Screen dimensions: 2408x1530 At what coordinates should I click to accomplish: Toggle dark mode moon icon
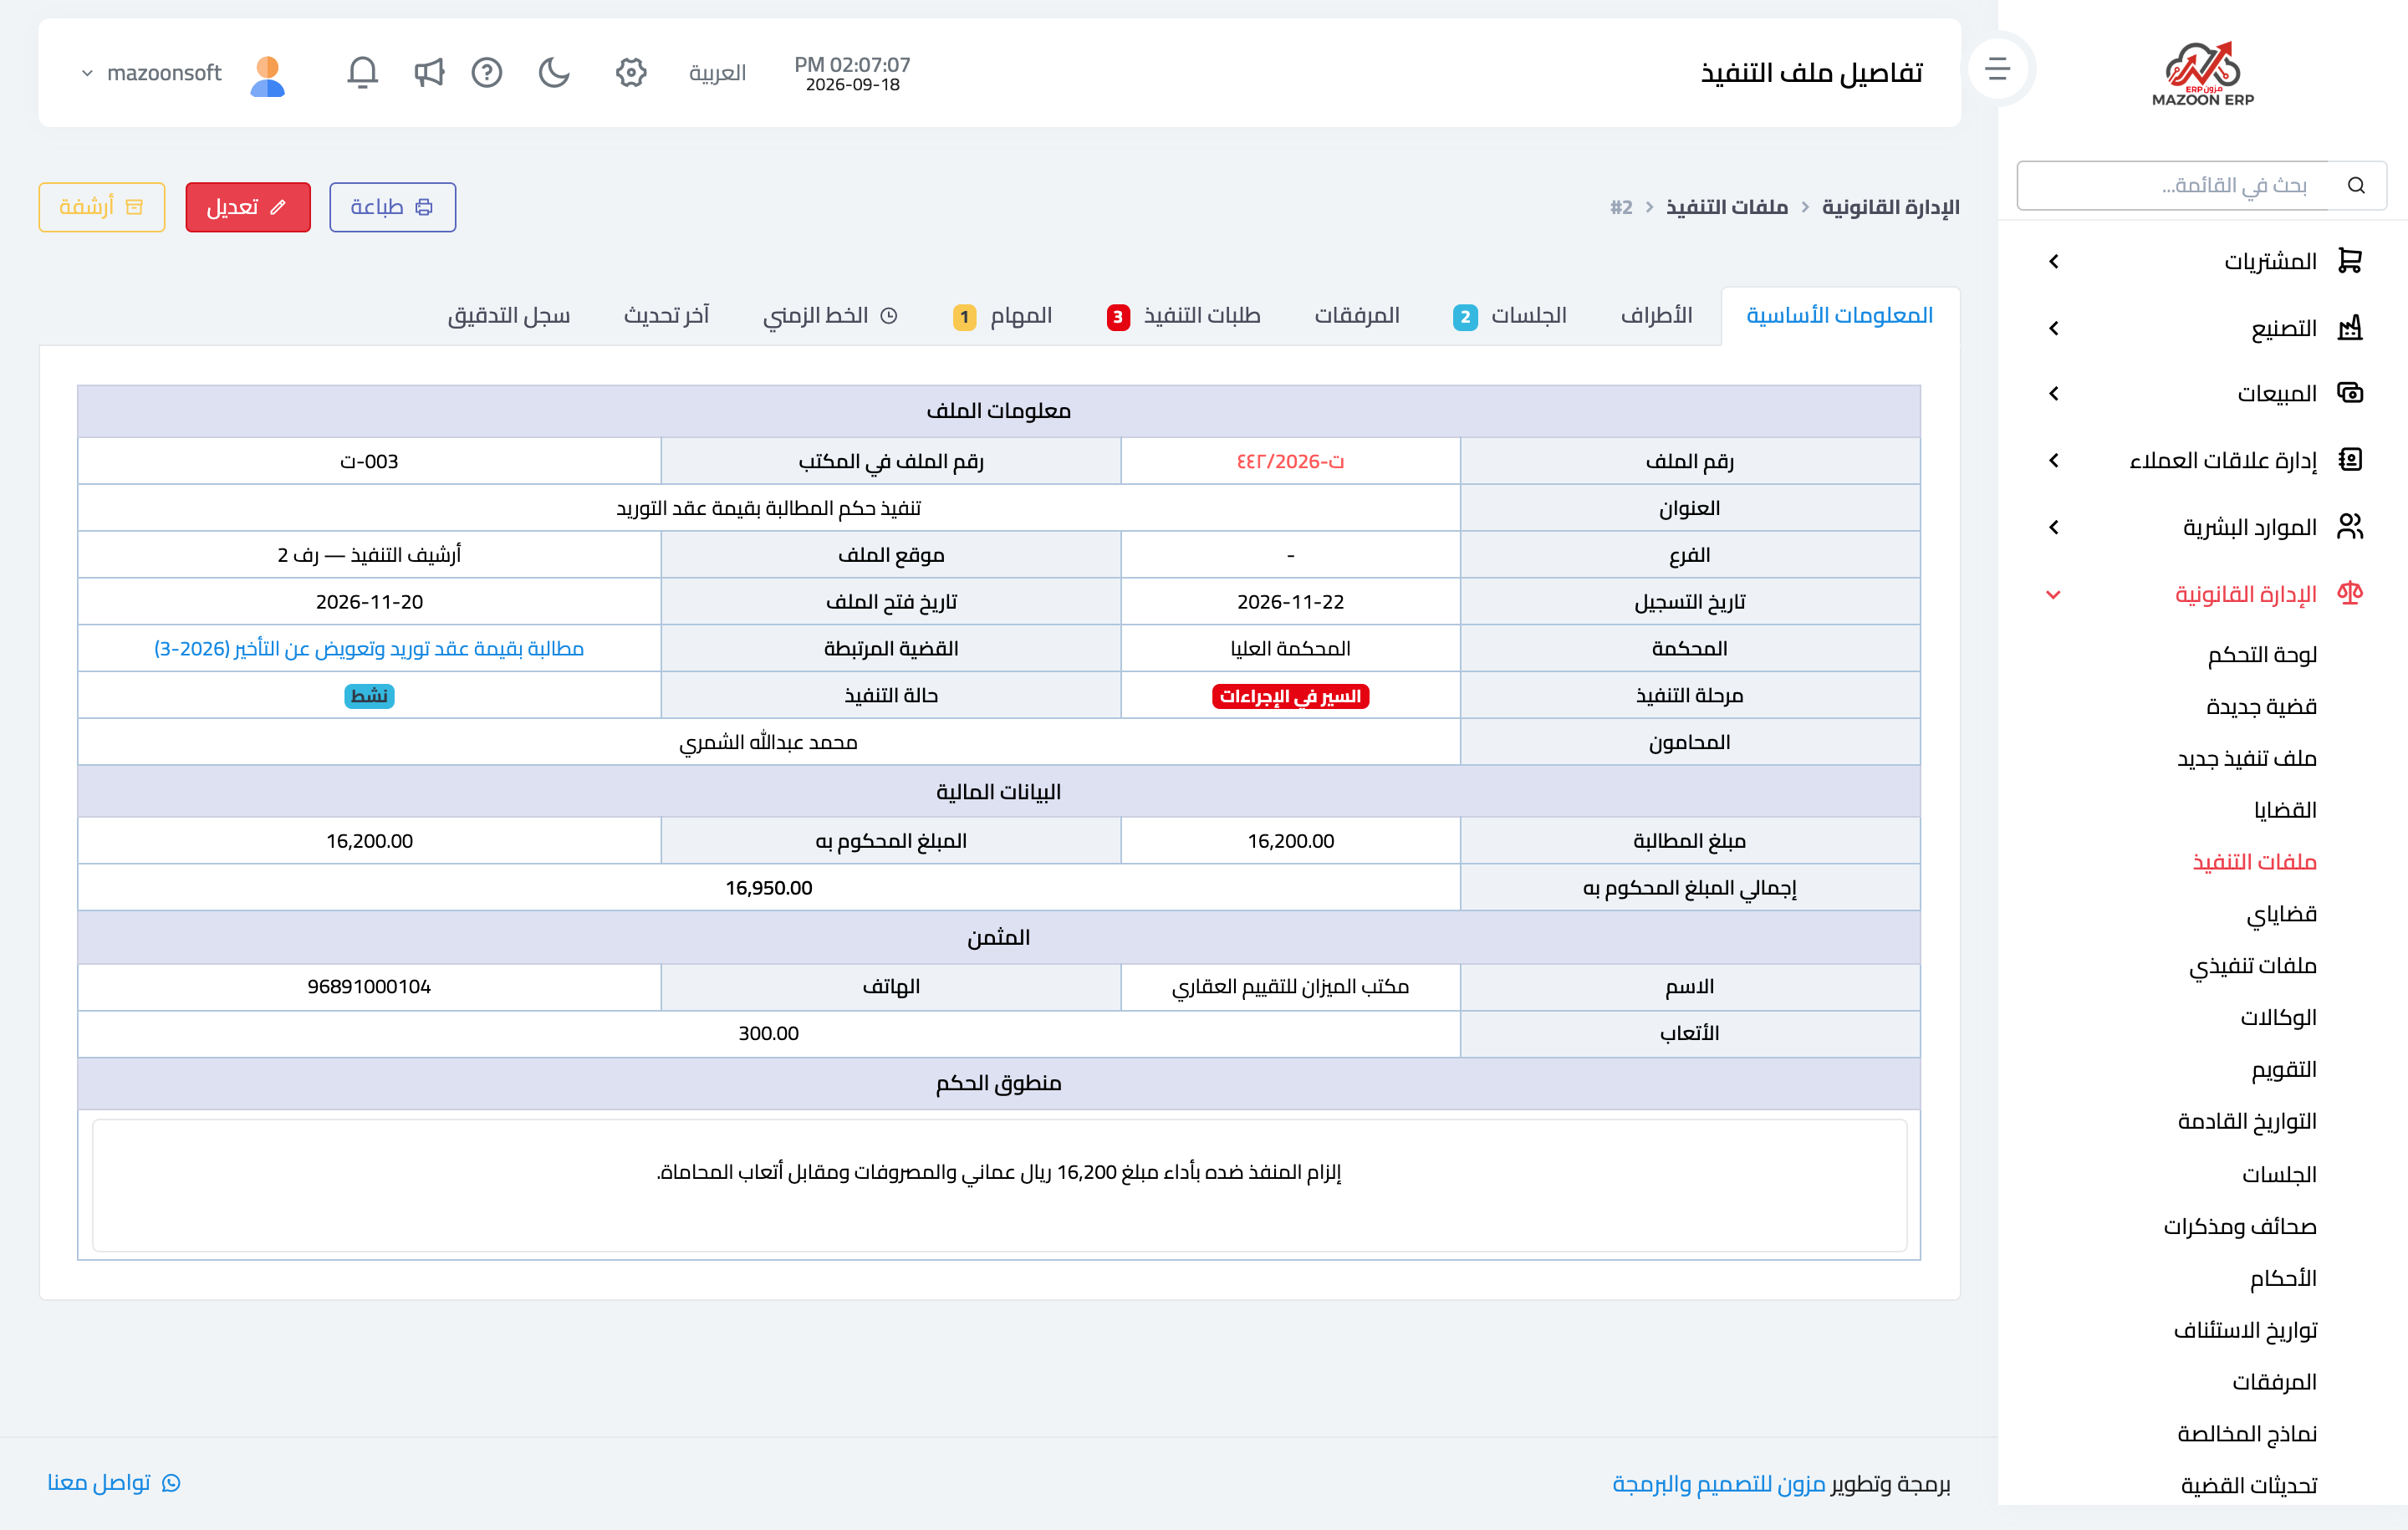(554, 72)
